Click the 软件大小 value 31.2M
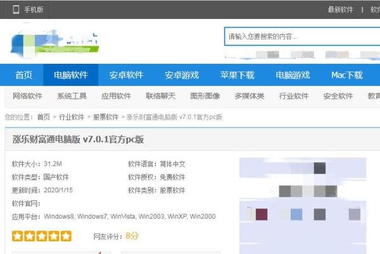This screenshot has height=254, width=380. pos(53,164)
